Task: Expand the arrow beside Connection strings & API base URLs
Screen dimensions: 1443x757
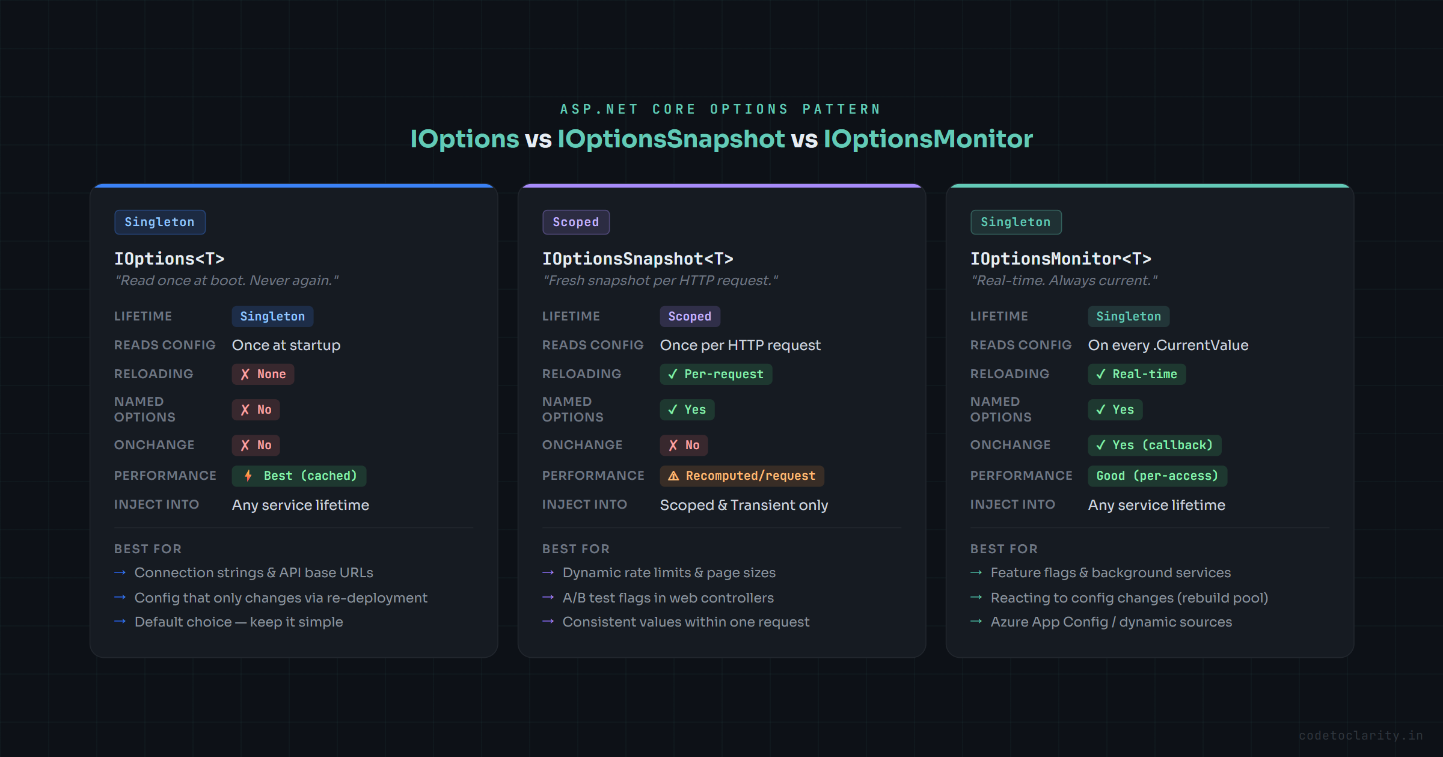Action: click(x=120, y=572)
